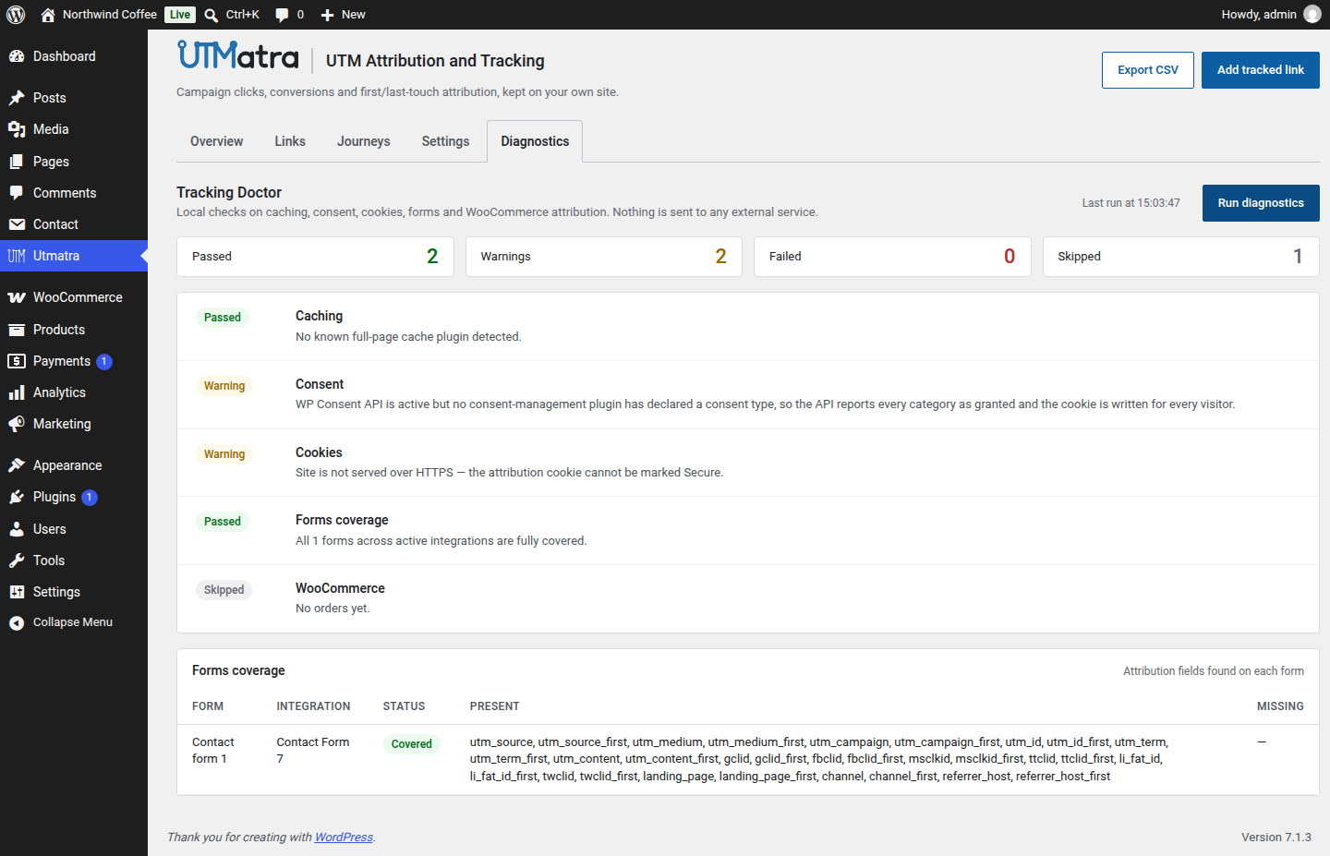Open the Ctrl+K search magnifier icon
This screenshot has height=856, width=1330.
(x=212, y=15)
